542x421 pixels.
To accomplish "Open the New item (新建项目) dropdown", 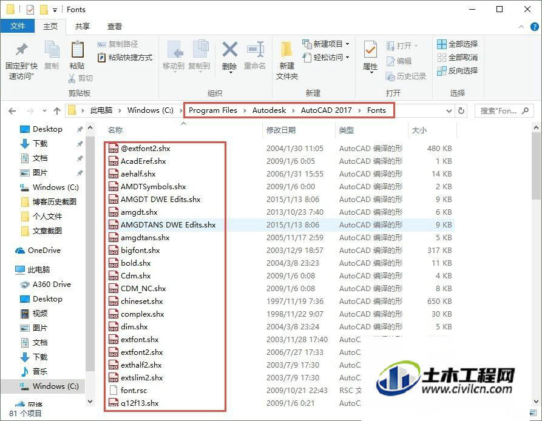I will [x=325, y=44].
